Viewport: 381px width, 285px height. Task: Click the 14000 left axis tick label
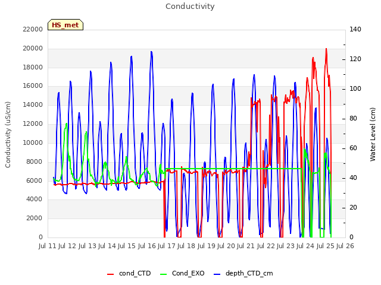point(33,105)
